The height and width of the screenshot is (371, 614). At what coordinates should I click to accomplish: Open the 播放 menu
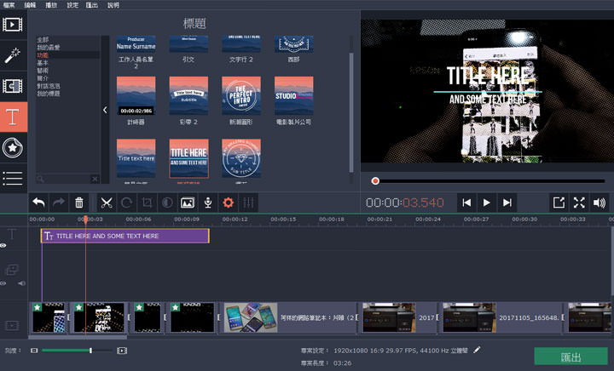[51, 5]
